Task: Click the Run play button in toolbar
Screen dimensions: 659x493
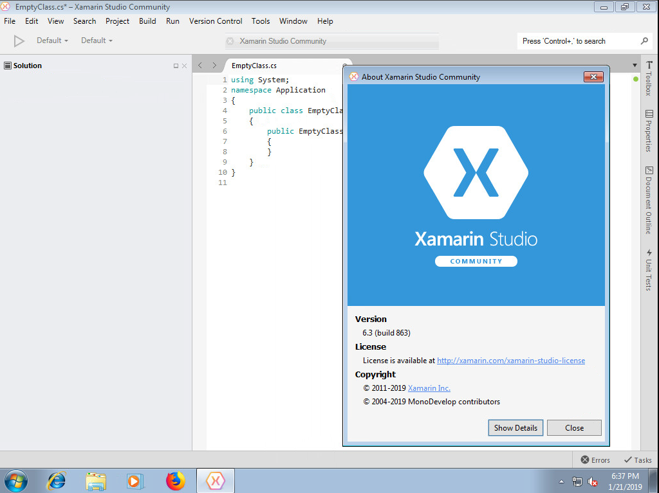Action: click(x=19, y=41)
